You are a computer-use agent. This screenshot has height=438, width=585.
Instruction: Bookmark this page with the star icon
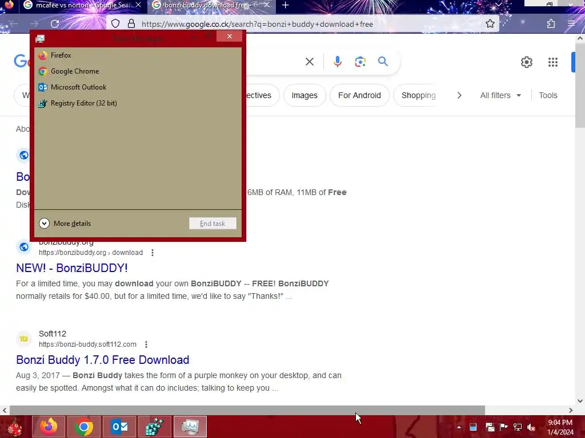tap(490, 24)
